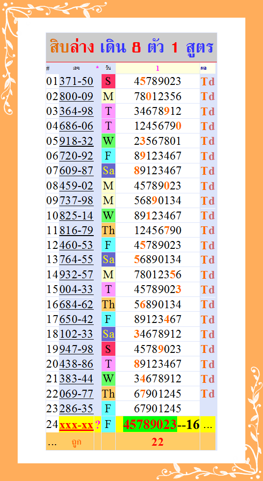Click the magenta asterisk in the header row
Image resolution: width=263 pixels, height=481 pixels.
click(98, 68)
